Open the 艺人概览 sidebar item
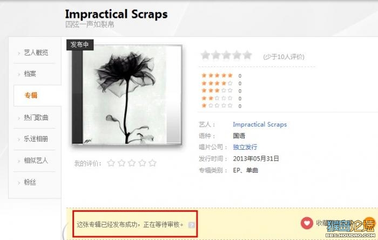Screen dimensions: 378x240 coord(36,52)
